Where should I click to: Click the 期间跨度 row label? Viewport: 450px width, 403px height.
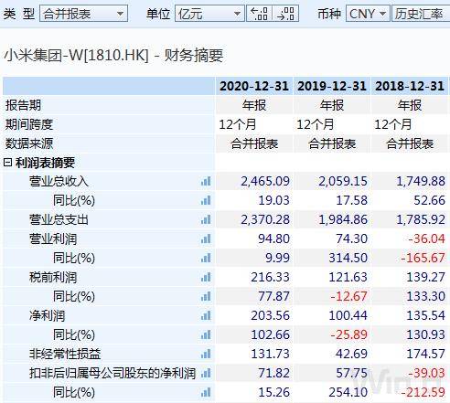tap(29, 124)
